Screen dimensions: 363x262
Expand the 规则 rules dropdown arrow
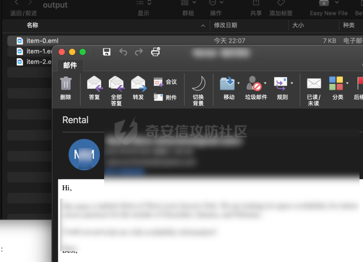pyautogui.click(x=292, y=83)
